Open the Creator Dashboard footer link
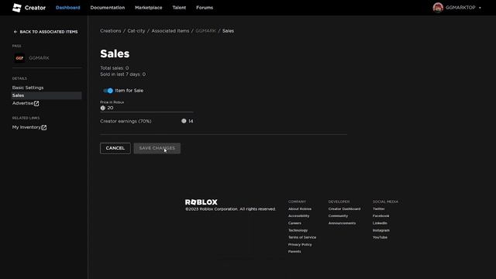This screenshot has width=496, height=279. click(344, 209)
